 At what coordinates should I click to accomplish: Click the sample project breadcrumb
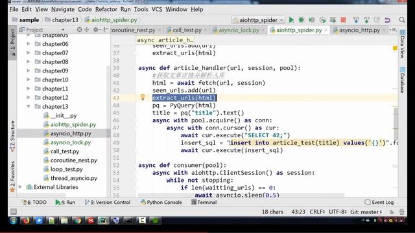tap(26, 20)
